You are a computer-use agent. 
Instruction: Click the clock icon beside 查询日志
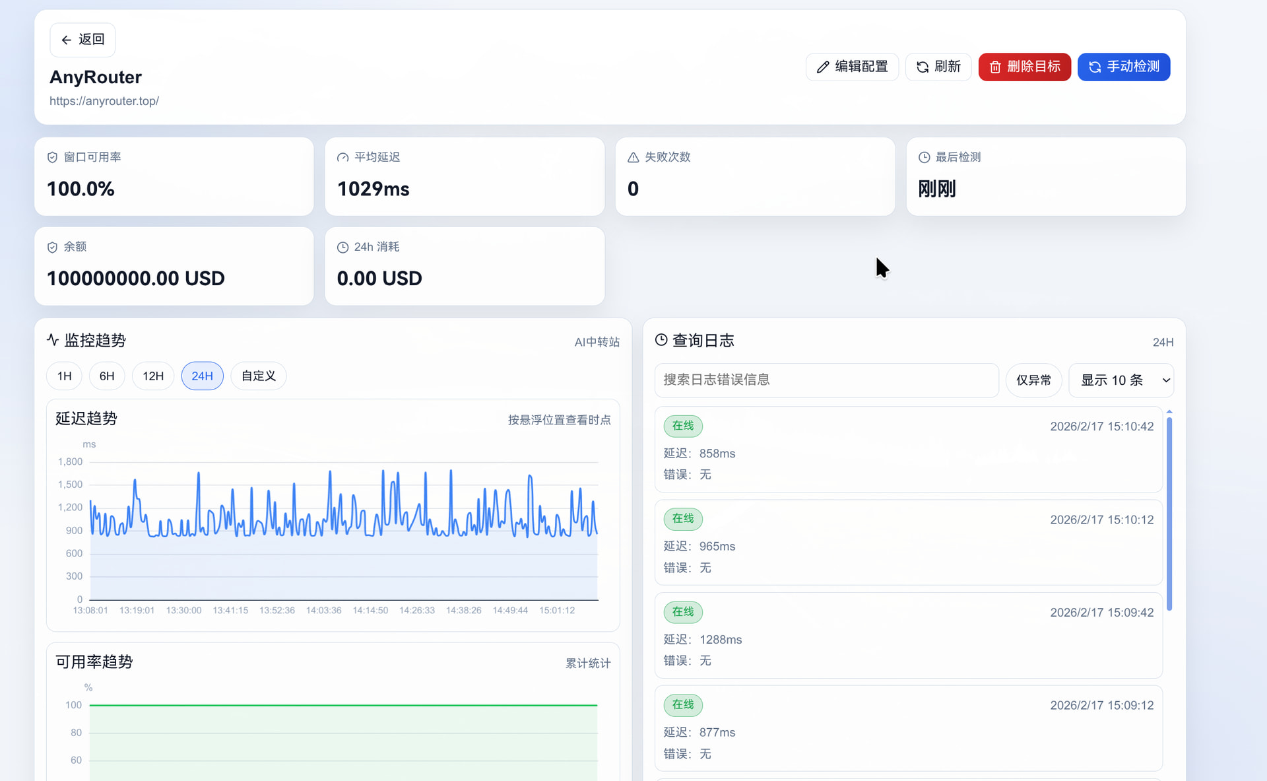point(661,340)
